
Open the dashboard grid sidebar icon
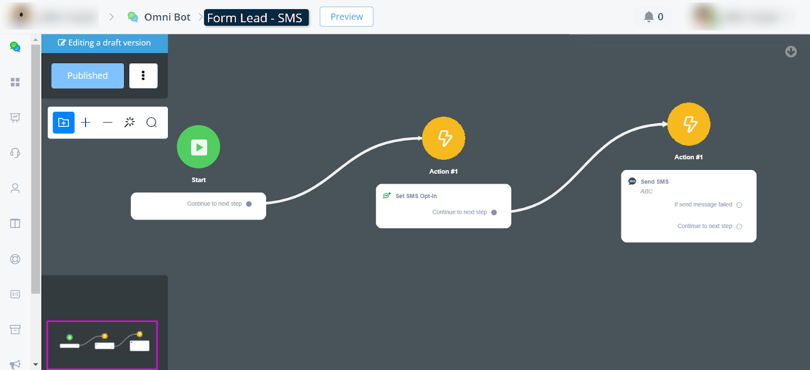[15, 82]
